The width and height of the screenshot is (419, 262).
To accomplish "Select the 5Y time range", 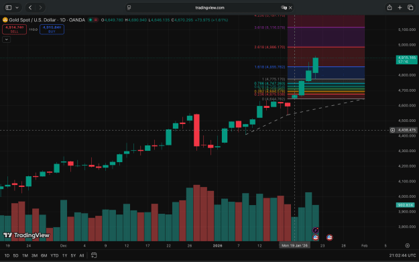I will (x=73, y=255).
